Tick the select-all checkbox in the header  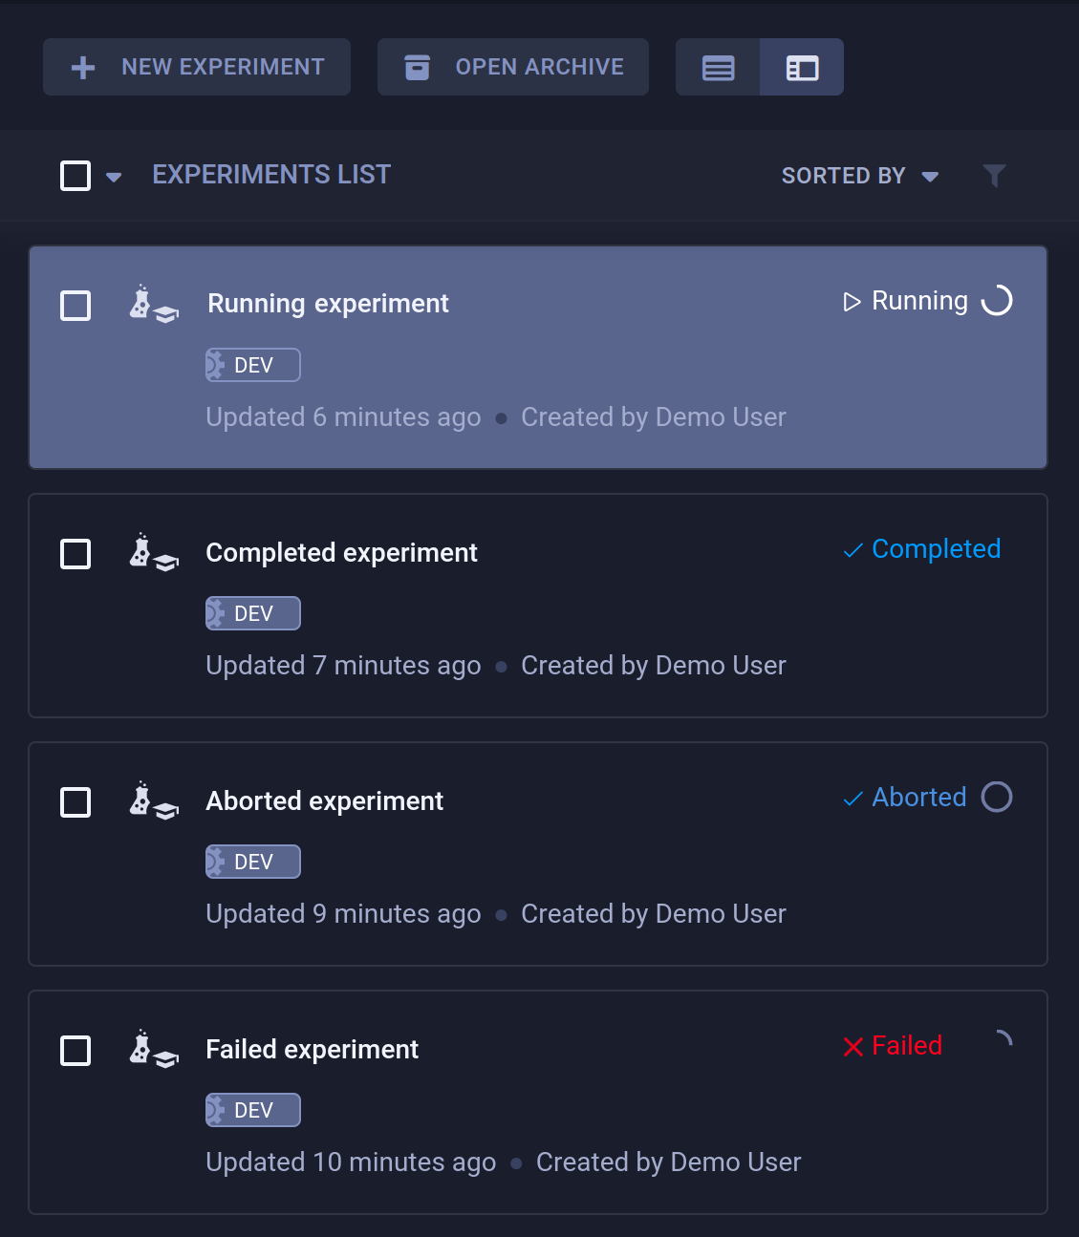coord(76,176)
